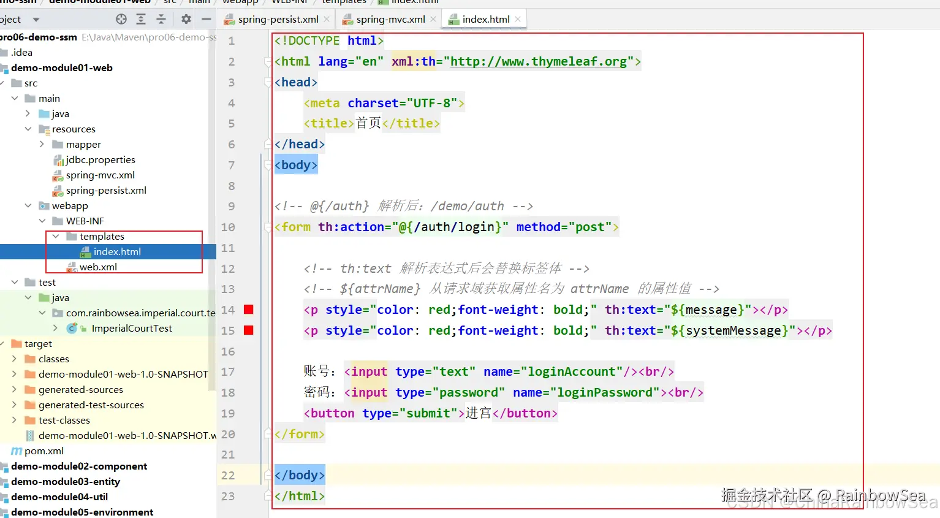The width and height of the screenshot is (940, 518).
Task: Click the 'webapp' breadcrumb in navigation bar
Action: (x=240, y=2)
